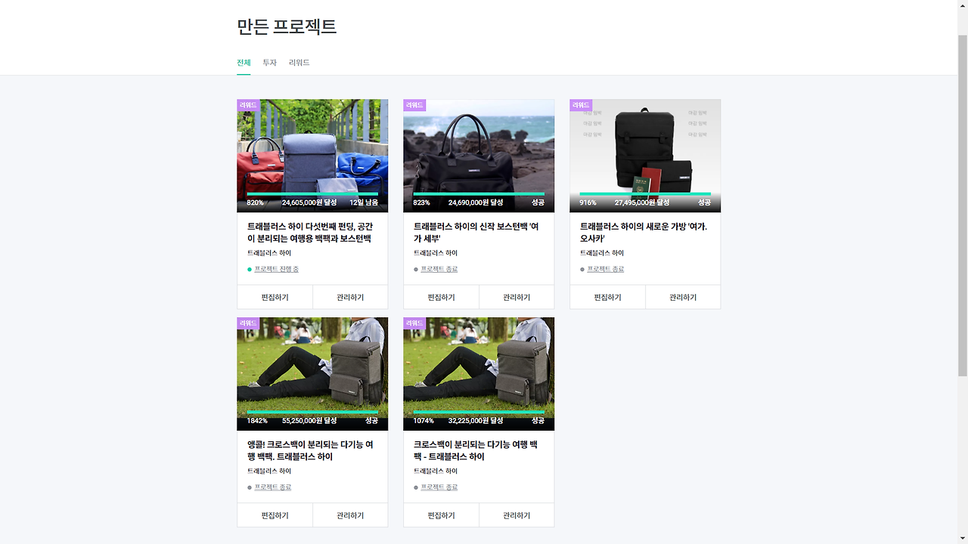This screenshot has height=544, width=968.
Task: Open the 1074% backpack on grass thumbnail
Action: [479, 374]
